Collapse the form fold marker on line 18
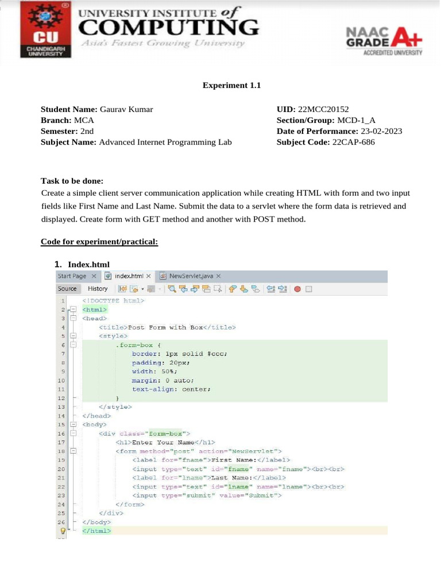Screen dimensions: 441x588 [73, 451]
